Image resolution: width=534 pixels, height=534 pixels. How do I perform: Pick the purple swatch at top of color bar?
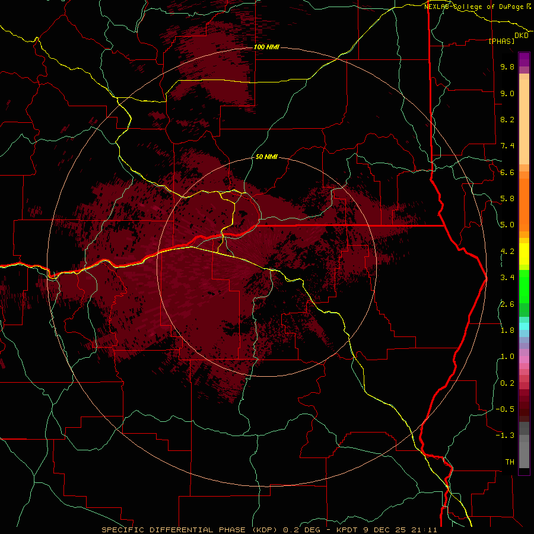click(524, 59)
